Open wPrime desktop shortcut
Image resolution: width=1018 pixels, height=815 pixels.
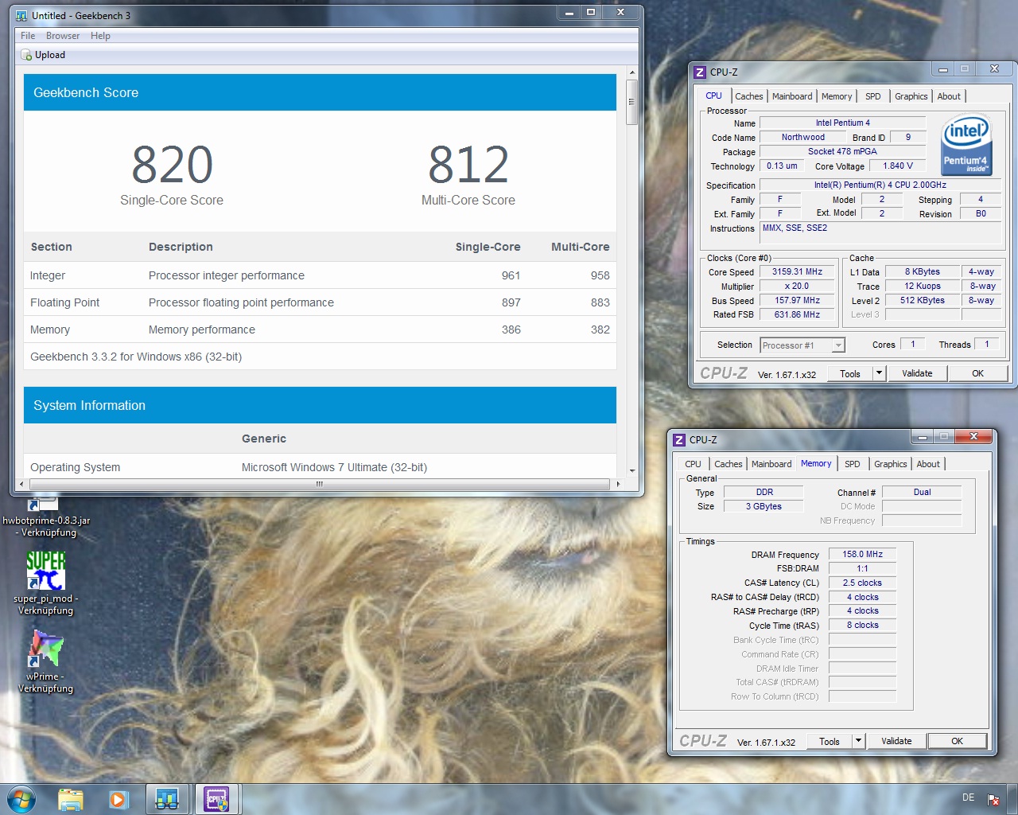point(46,661)
